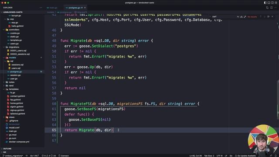Select postgres.go in the explorer tree
The width and height of the screenshot is (279, 157).
pyautogui.click(x=22, y=72)
